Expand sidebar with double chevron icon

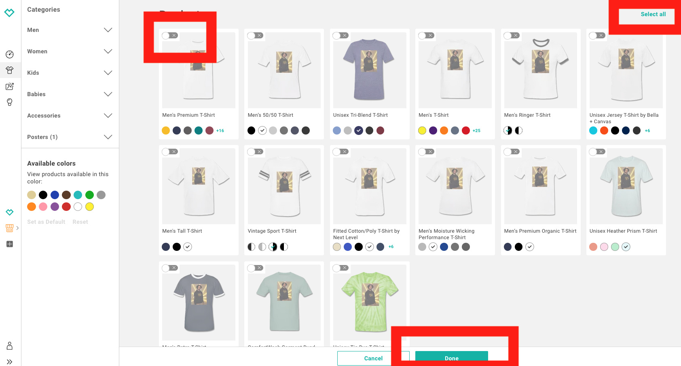pyautogui.click(x=10, y=362)
